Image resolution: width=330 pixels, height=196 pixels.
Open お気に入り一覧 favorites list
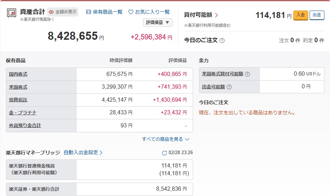(149, 12)
